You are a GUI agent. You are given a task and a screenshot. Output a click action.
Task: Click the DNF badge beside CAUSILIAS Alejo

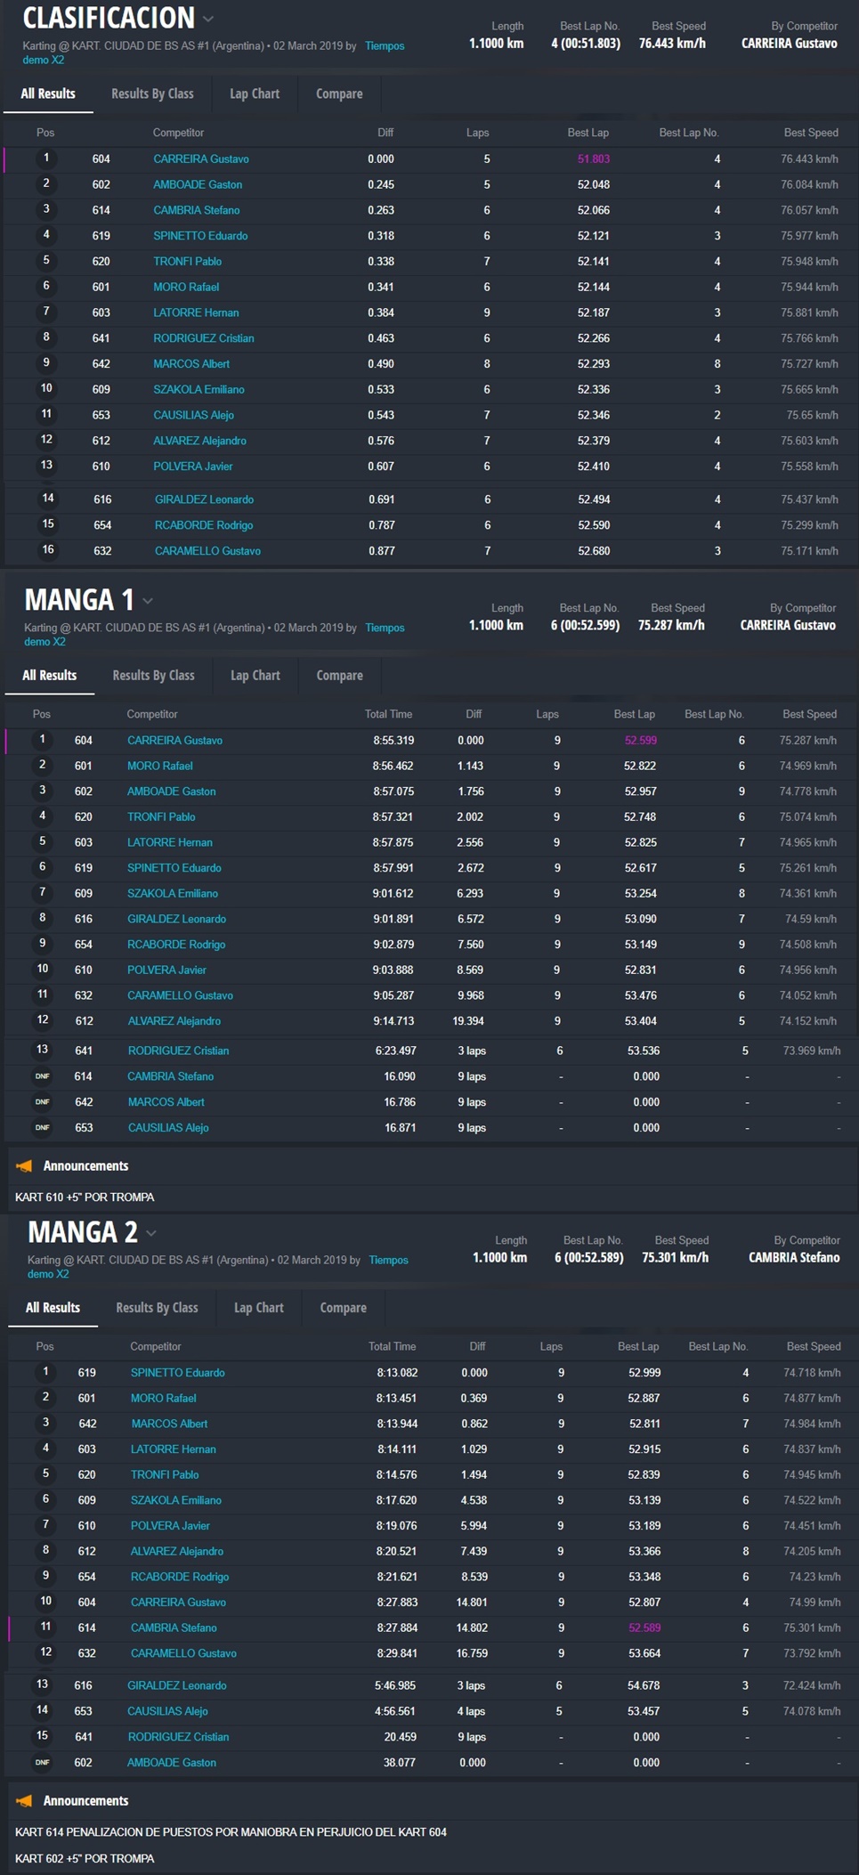click(42, 1128)
